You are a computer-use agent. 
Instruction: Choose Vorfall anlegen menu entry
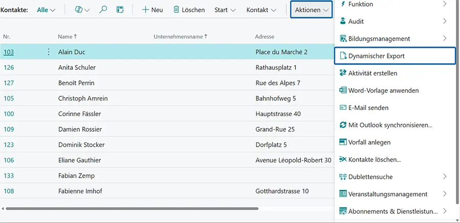pos(395,142)
